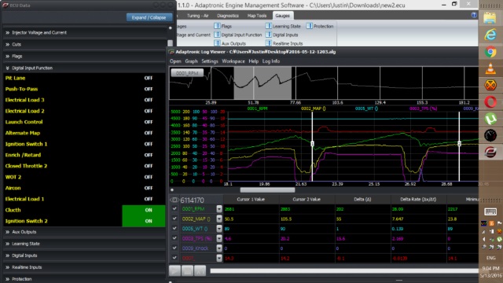Expand Injector Voltage and Current section

click(85, 32)
